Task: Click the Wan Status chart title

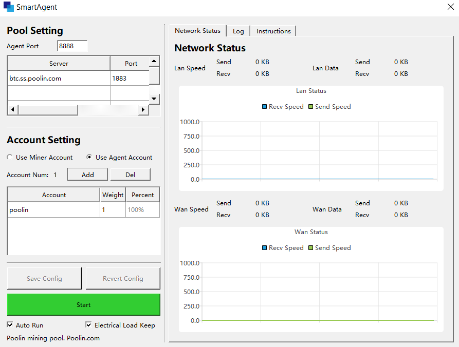Action: click(311, 232)
